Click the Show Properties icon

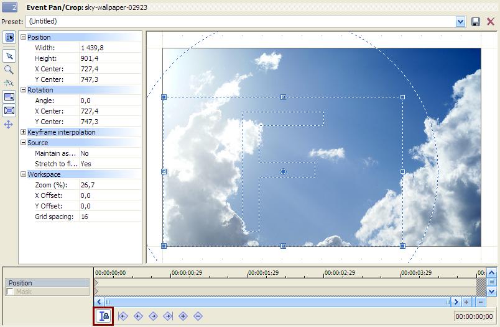(9, 38)
